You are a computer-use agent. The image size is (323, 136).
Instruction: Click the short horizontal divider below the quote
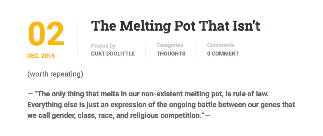tap(41, 130)
